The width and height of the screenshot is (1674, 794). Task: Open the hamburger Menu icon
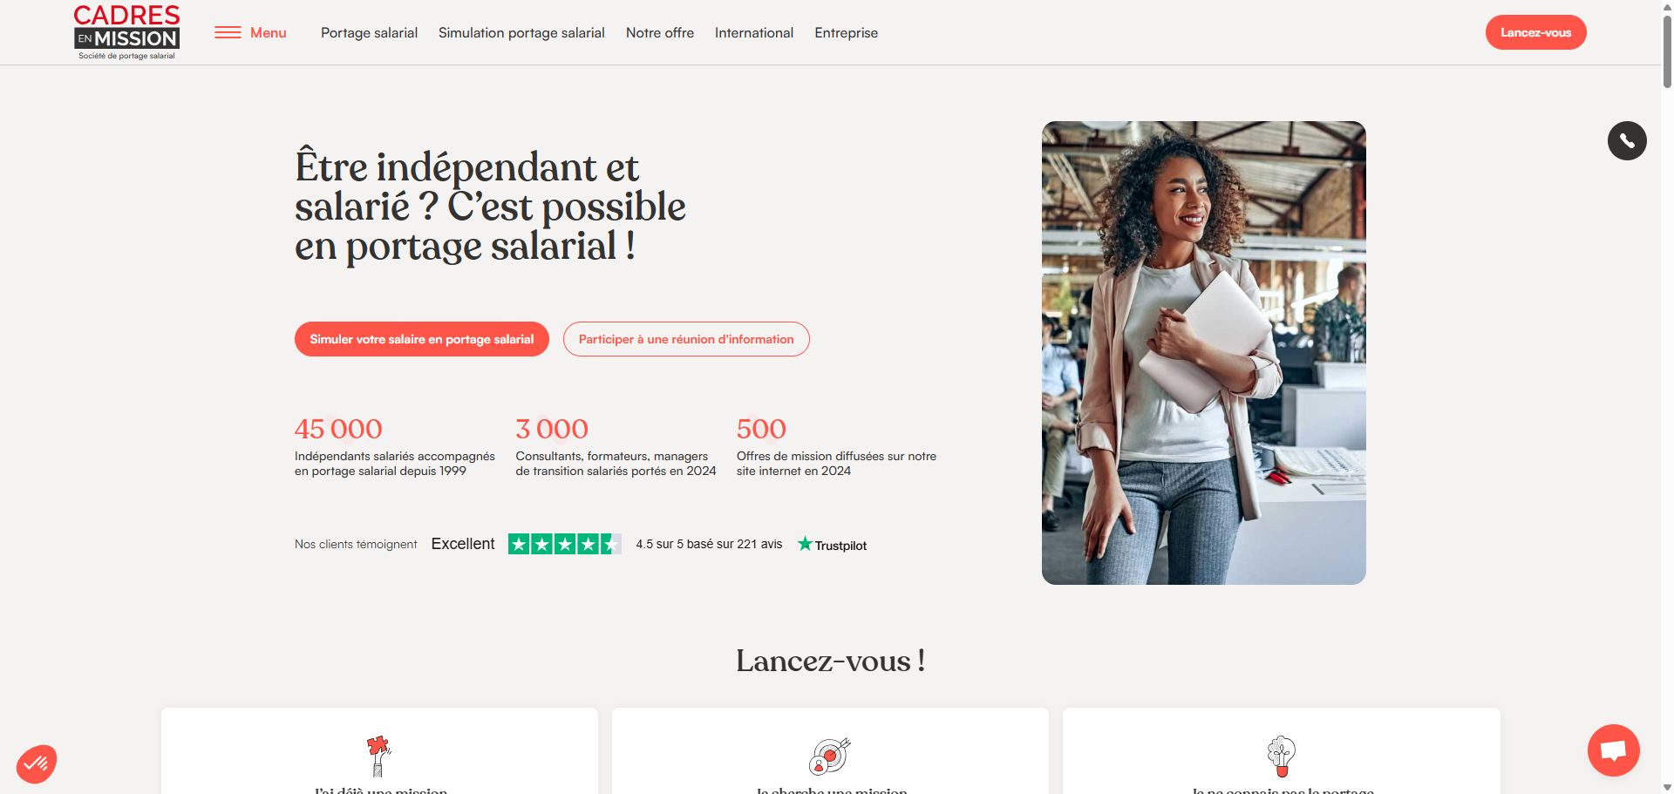pos(228,32)
